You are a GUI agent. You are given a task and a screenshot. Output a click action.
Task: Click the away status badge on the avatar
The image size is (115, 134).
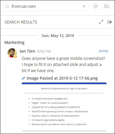click(15, 56)
